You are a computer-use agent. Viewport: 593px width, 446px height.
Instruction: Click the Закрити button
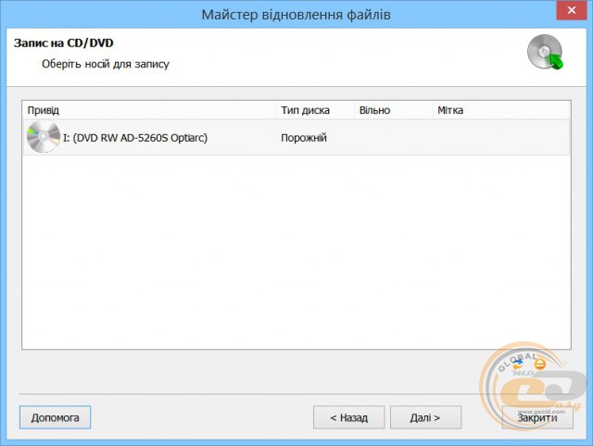(x=537, y=417)
